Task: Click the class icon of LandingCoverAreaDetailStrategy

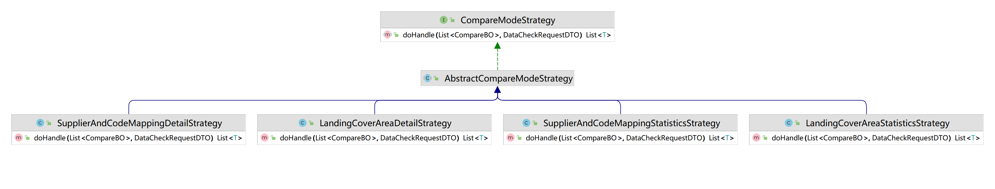Action: tap(303, 123)
